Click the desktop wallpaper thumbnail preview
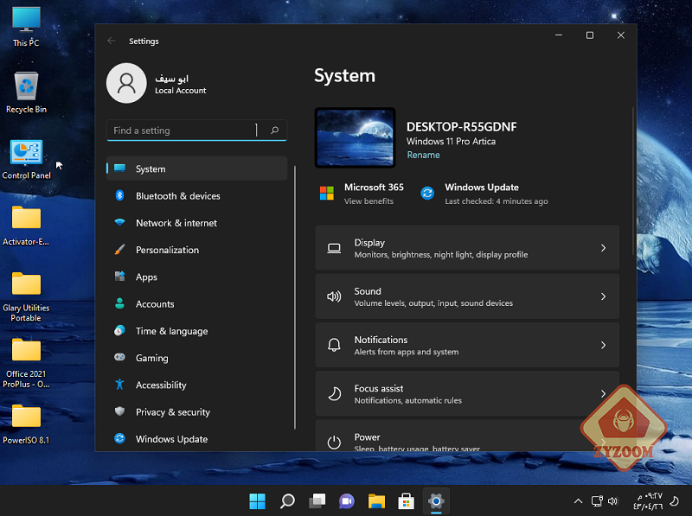 click(x=356, y=137)
